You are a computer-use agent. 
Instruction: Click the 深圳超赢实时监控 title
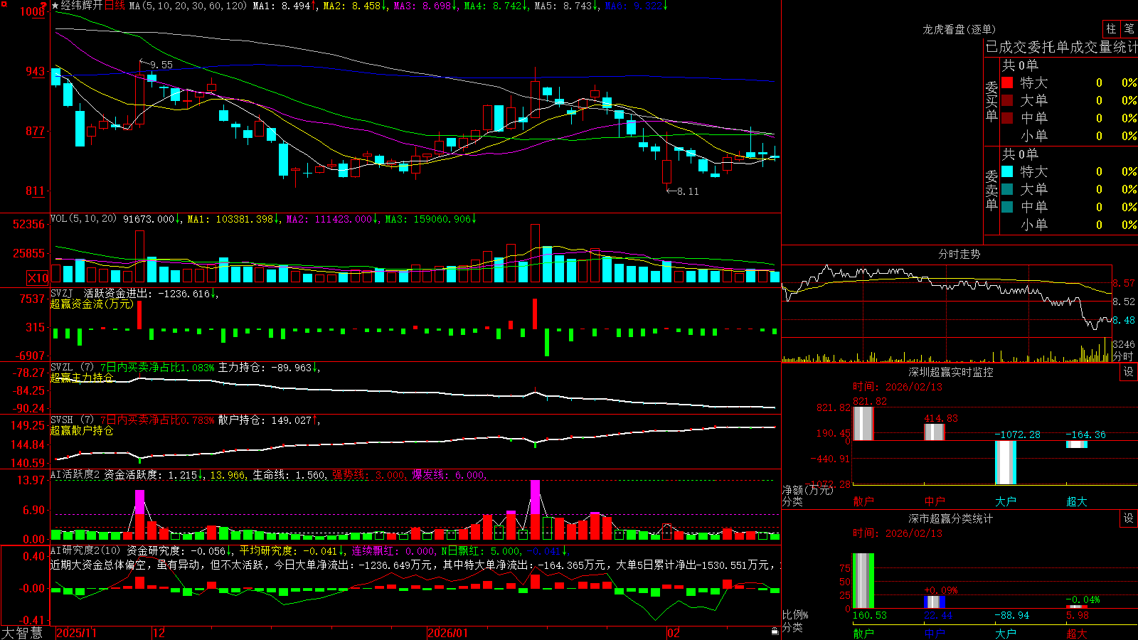pyautogui.click(x=951, y=372)
